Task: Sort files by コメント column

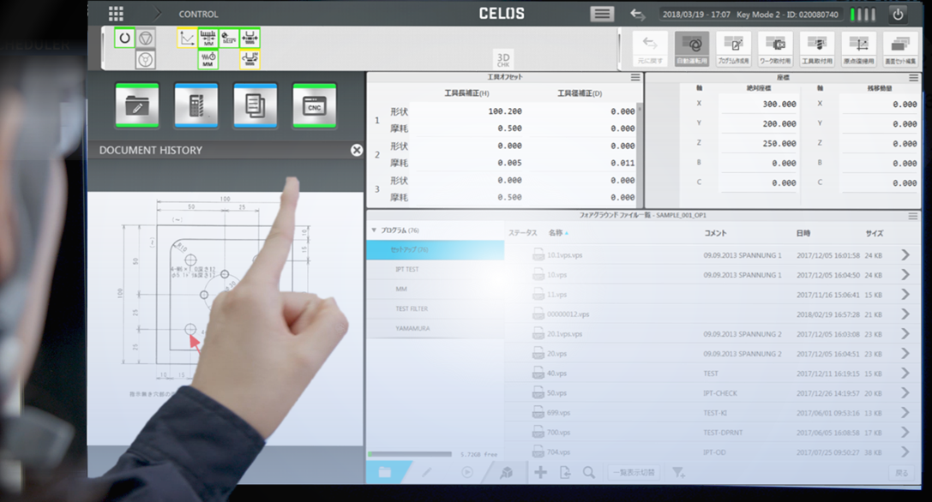Action: click(715, 233)
